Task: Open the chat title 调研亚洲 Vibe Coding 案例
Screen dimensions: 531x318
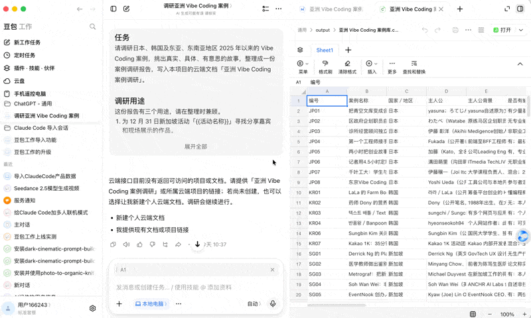Action: click(x=198, y=6)
